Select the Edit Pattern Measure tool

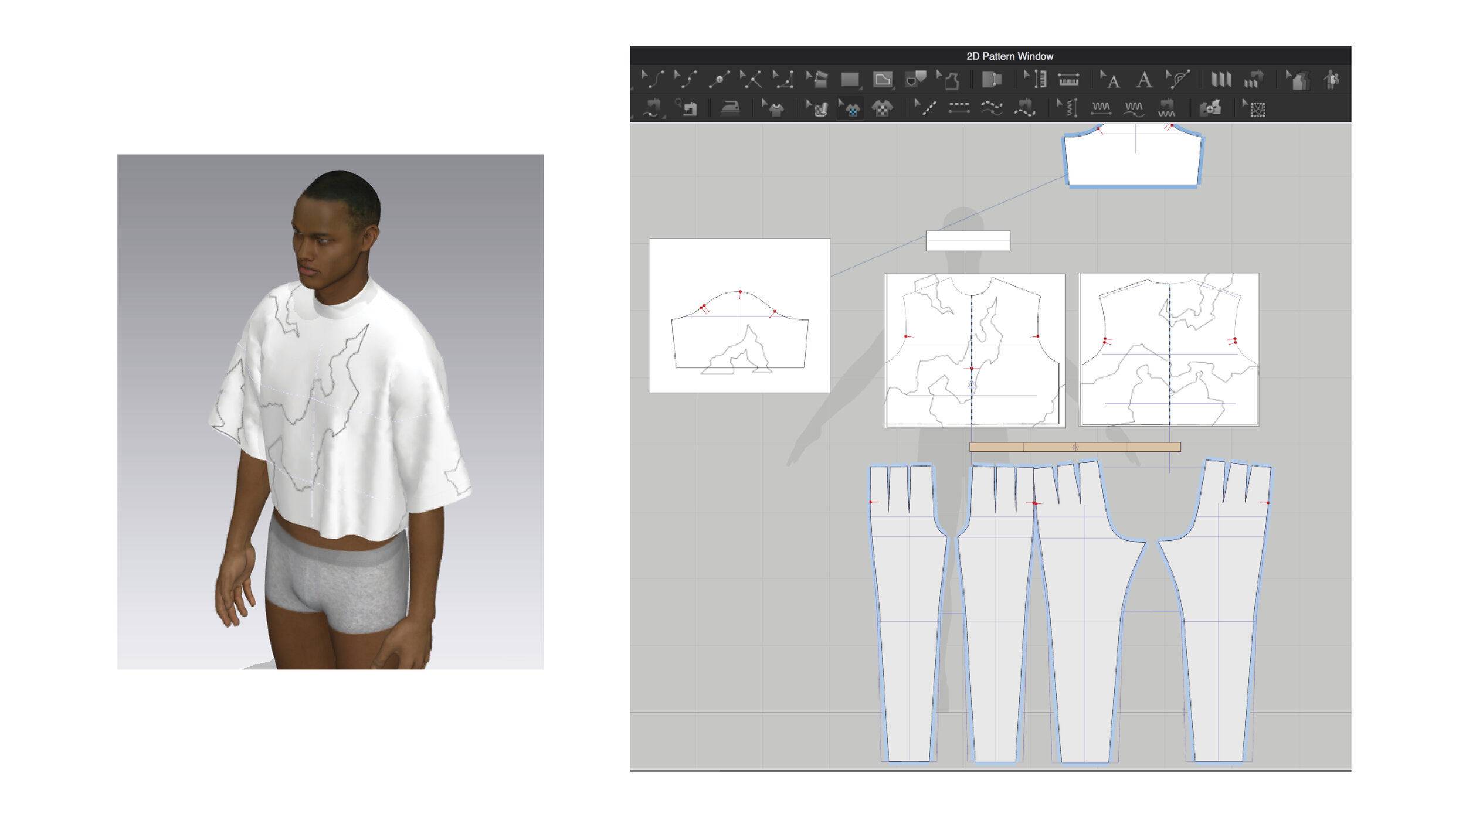point(1036,79)
